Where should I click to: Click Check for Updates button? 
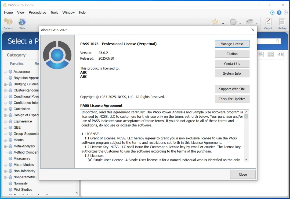232,99
